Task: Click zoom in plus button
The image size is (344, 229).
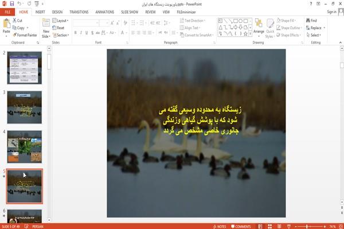Action: [x=325, y=227]
